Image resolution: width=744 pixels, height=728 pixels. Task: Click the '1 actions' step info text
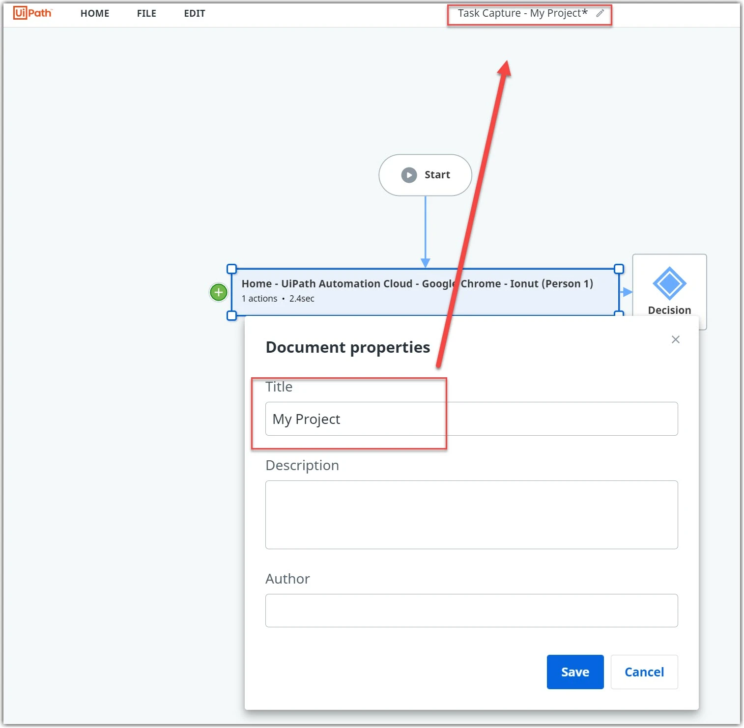point(259,298)
